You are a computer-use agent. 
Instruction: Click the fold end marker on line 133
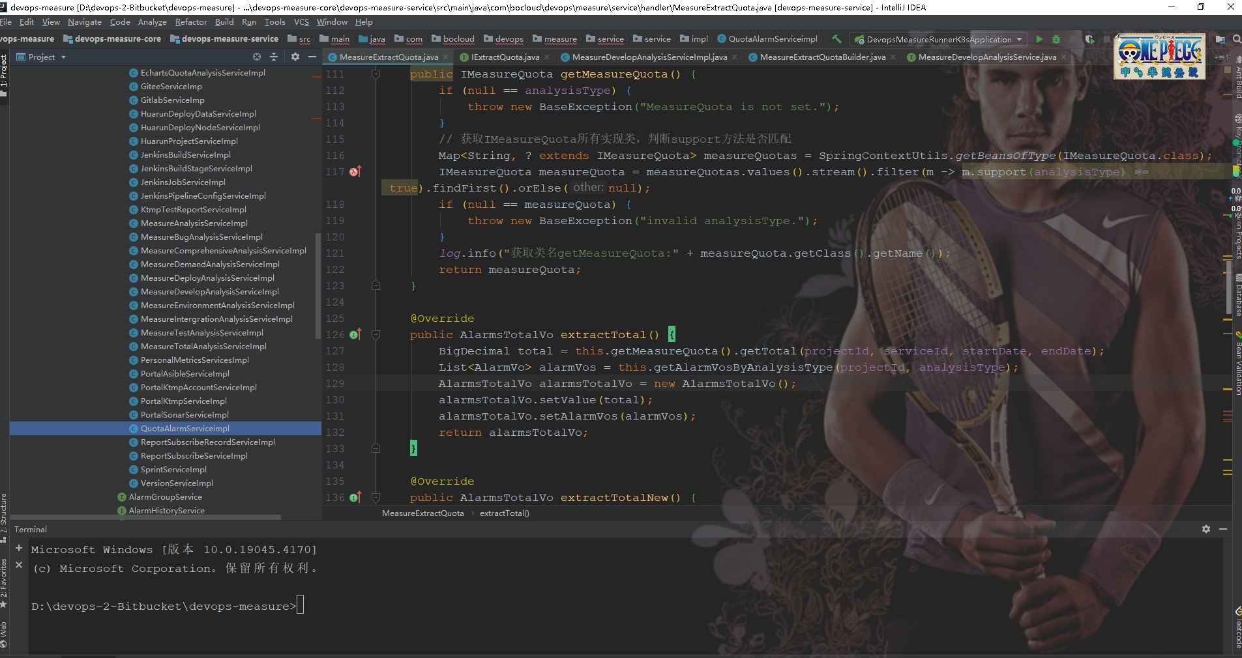[376, 448]
